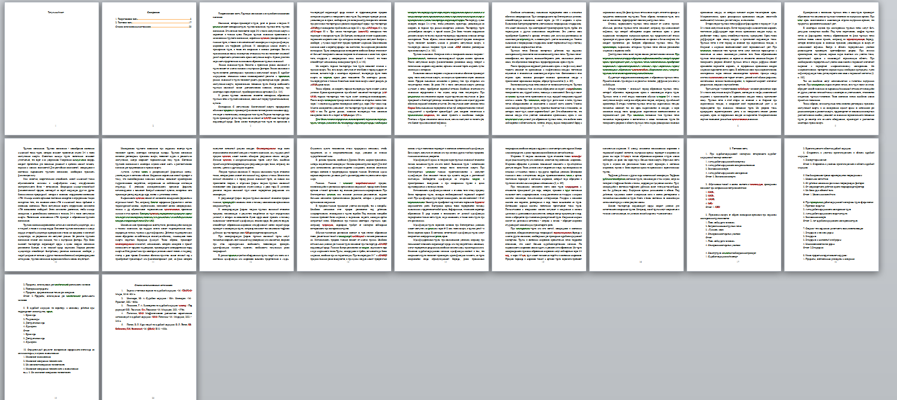The width and height of the screenshot is (897, 400).
Task: Follow the '2. Тестовая часть' contents entry
Action: click(153, 23)
